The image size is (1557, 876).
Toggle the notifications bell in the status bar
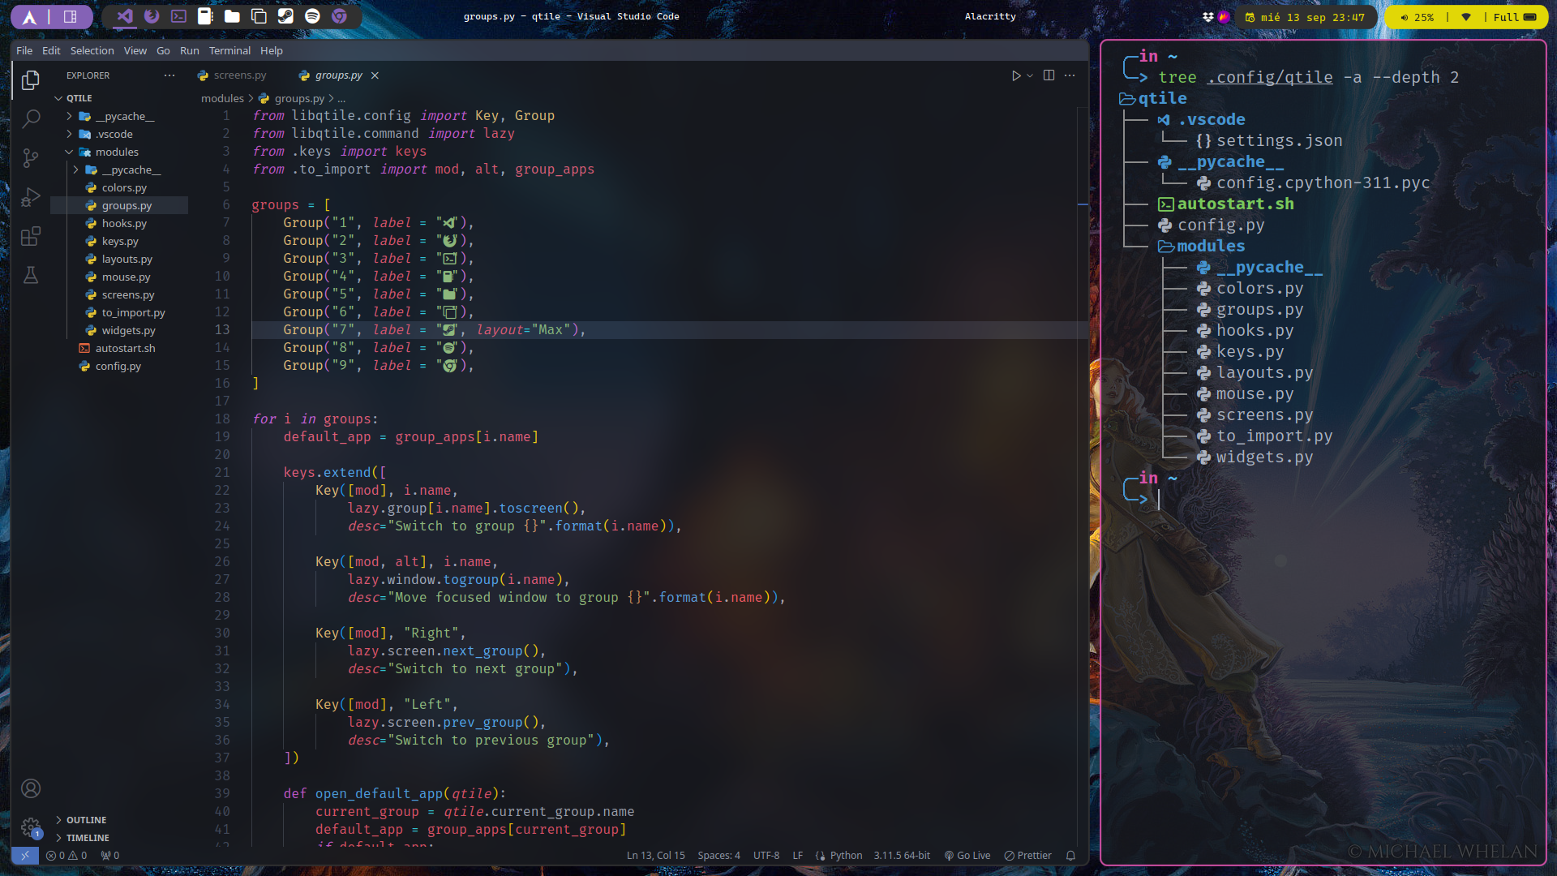1070,855
